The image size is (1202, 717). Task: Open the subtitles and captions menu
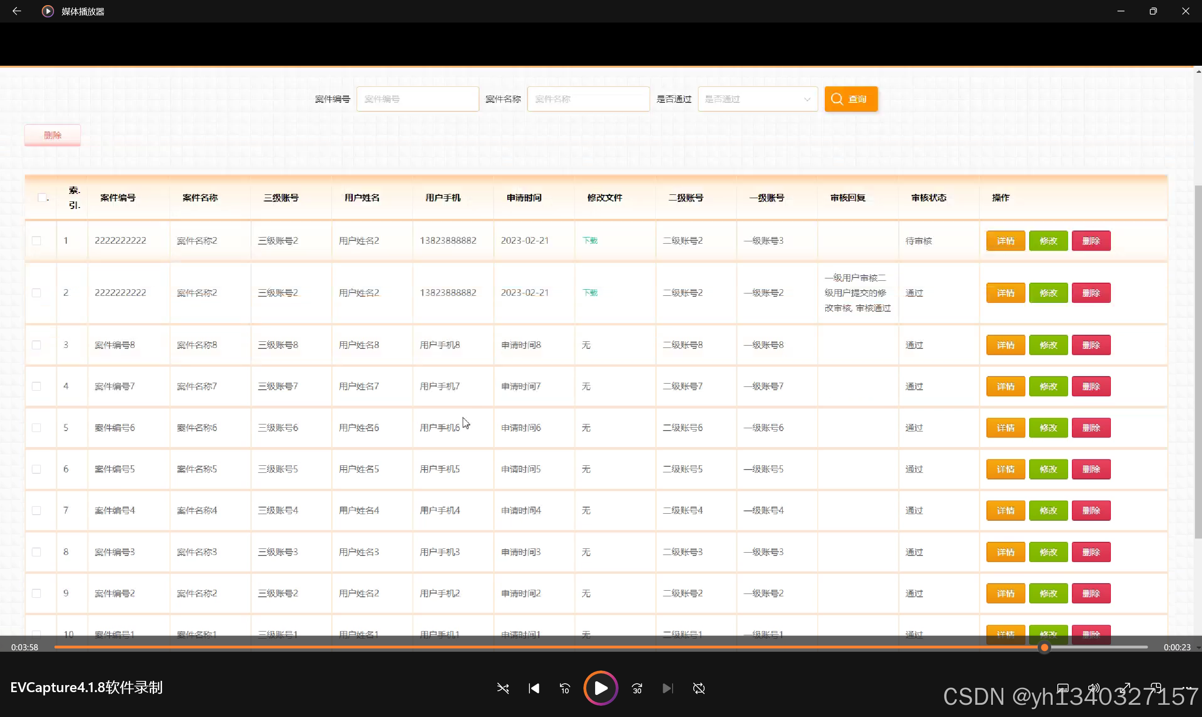1062,688
